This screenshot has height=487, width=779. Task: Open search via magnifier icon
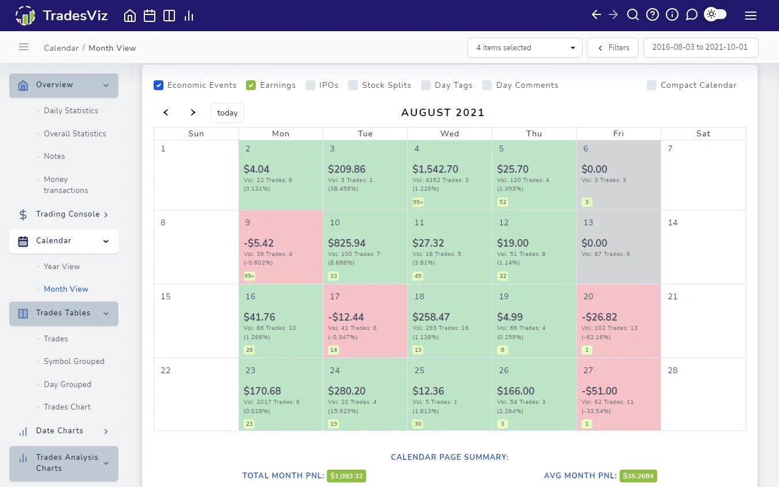pyautogui.click(x=633, y=15)
